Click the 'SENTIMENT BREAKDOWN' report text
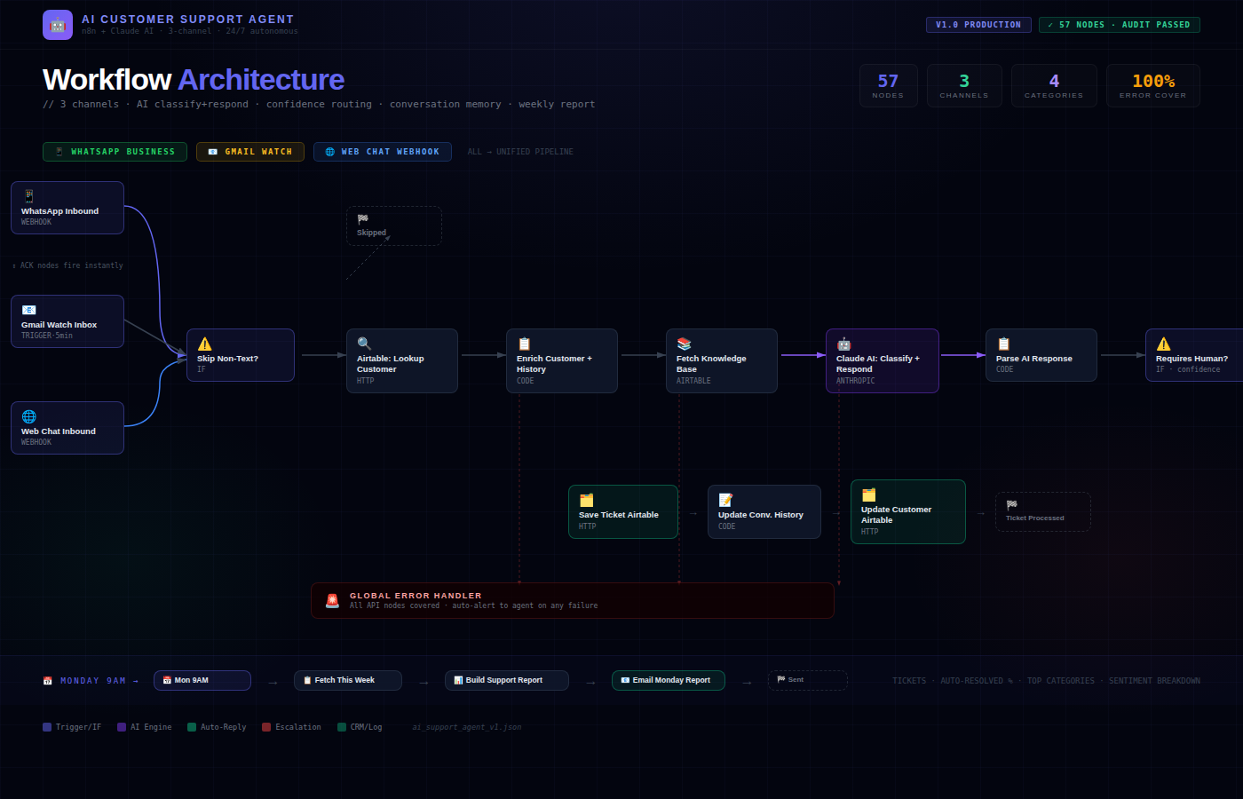The width and height of the screenshot is (1243, 799). [x=1154, y=681]
